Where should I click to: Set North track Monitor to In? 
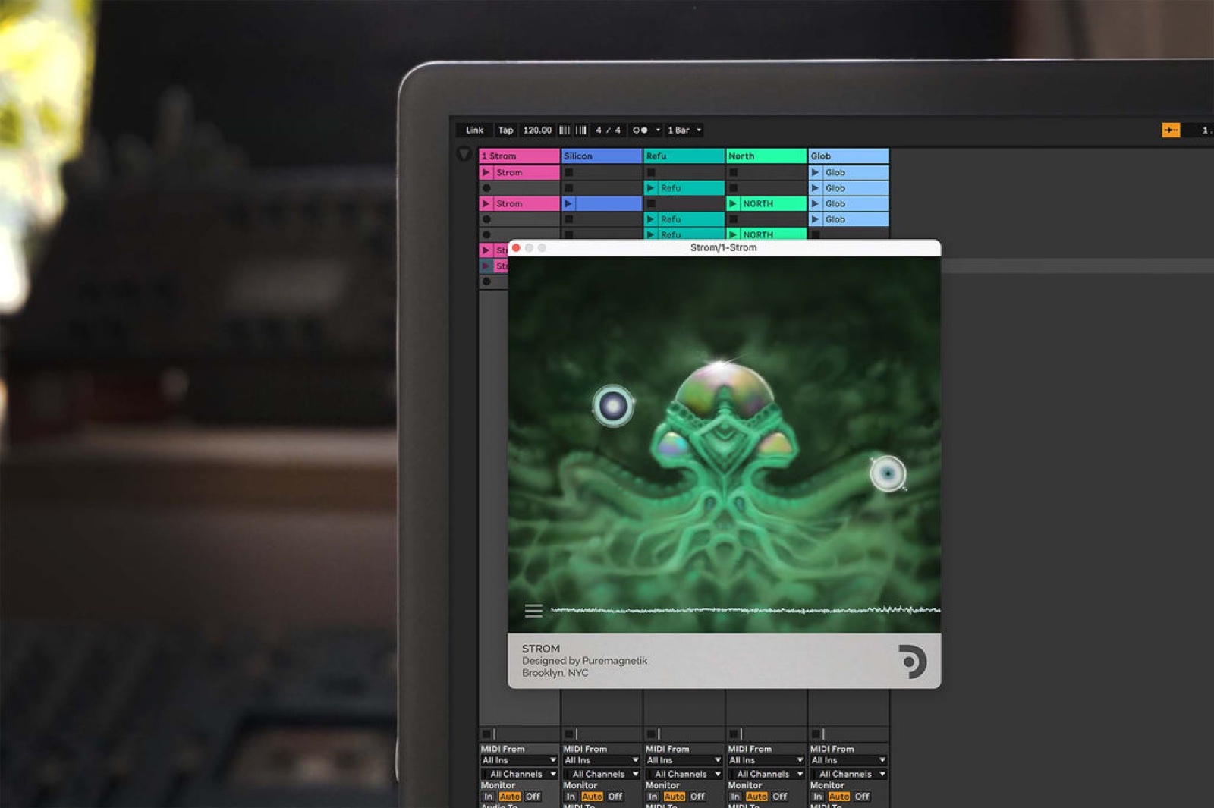click(x=735, y=797)
